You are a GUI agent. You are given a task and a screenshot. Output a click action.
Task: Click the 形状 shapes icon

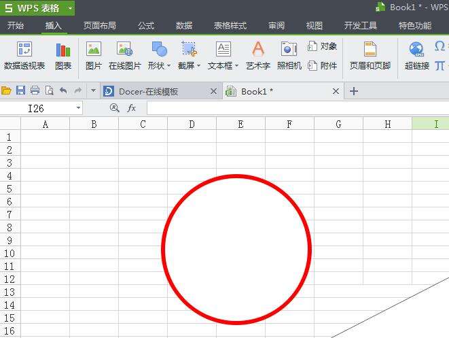159,49
